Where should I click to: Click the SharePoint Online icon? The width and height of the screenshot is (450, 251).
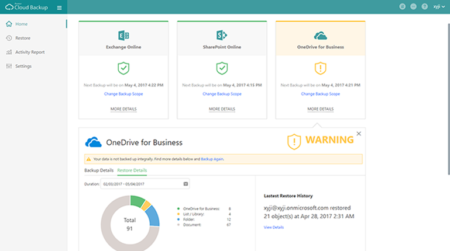[x=222, y=35]
